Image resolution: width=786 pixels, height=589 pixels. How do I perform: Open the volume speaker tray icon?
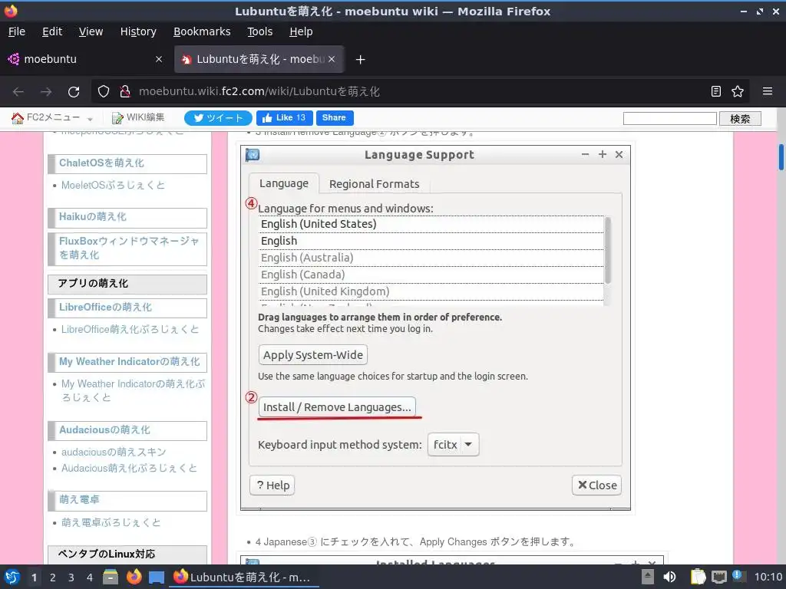pyautogui.click(x=669, y=577)
